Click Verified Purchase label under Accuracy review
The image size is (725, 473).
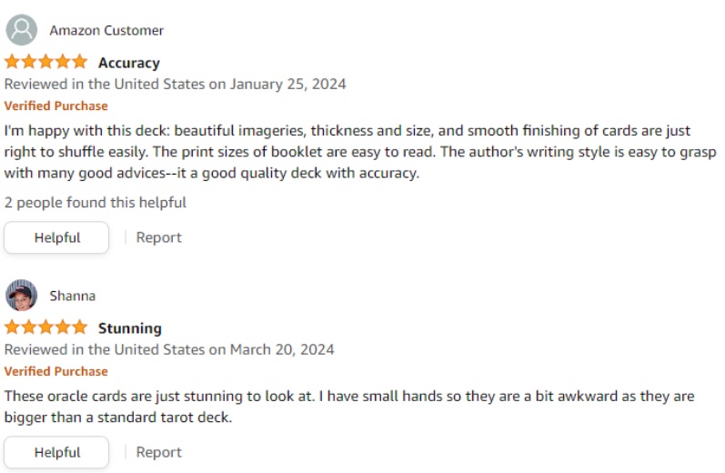click(55, 106)
